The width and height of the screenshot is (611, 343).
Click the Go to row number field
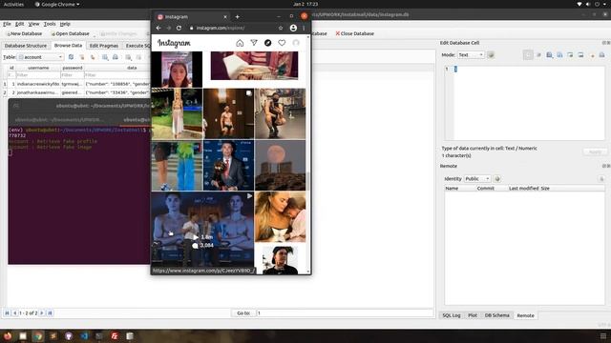345,313
